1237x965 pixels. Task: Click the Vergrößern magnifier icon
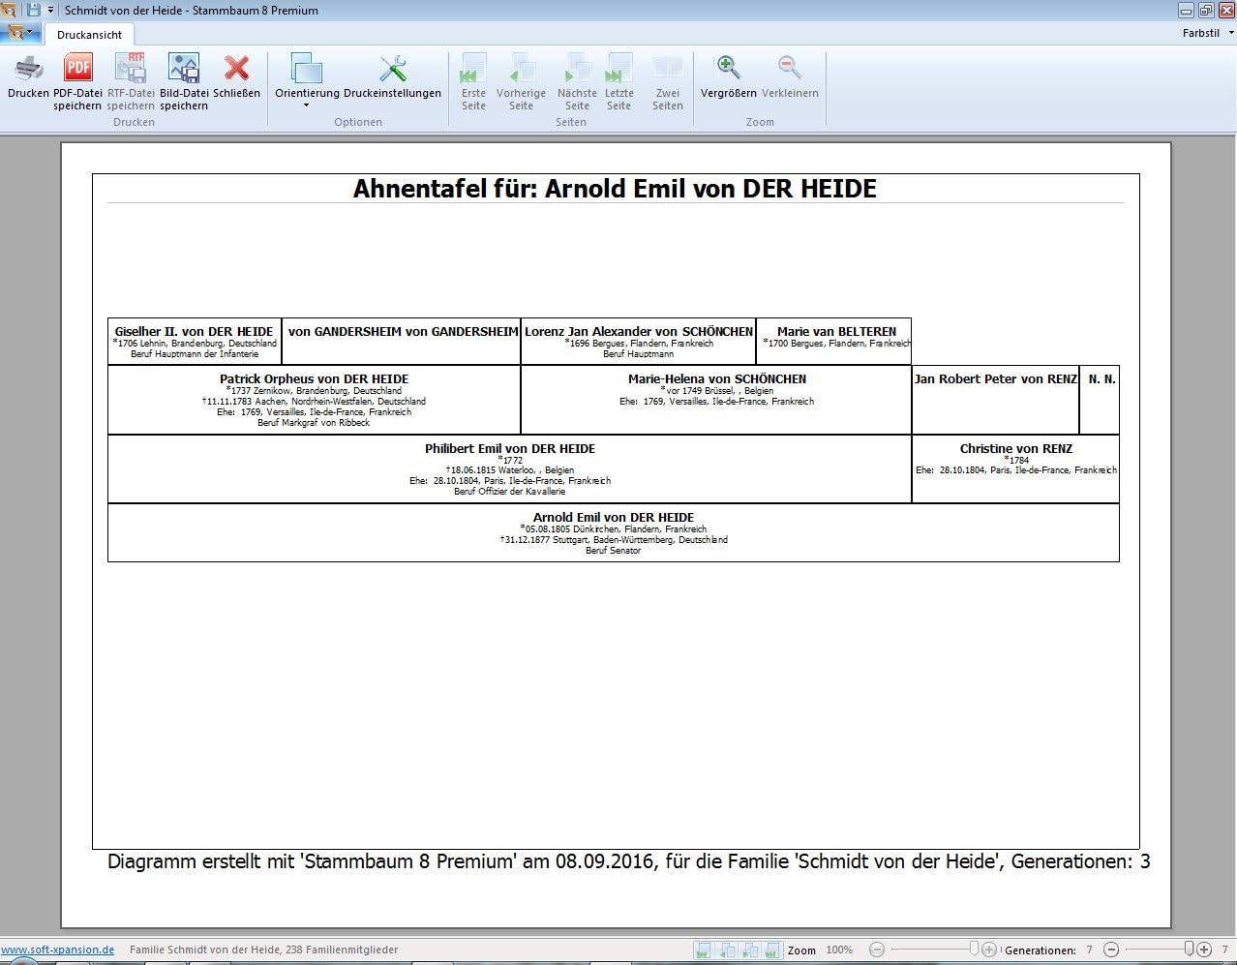pos(728,70)
